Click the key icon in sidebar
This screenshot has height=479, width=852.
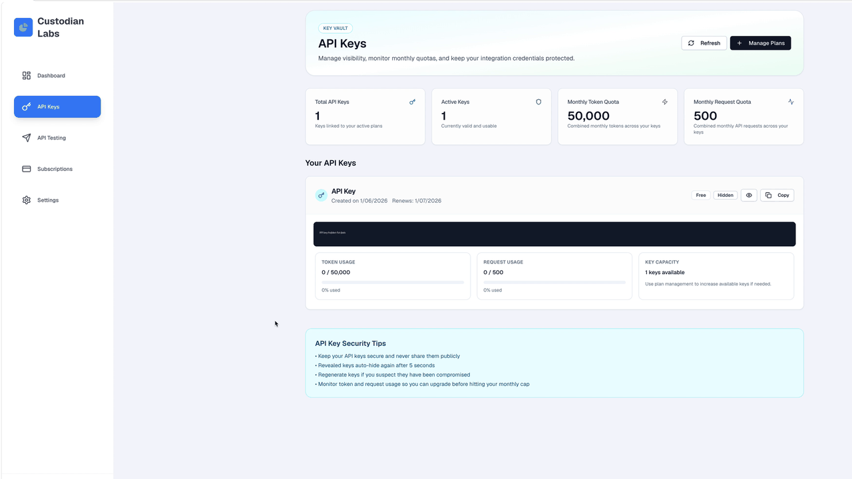coord(27,106)
